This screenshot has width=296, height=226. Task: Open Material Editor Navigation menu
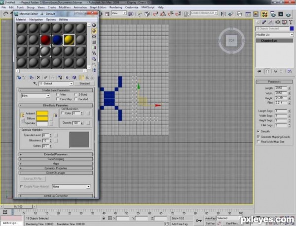click(x=36, y=20)
